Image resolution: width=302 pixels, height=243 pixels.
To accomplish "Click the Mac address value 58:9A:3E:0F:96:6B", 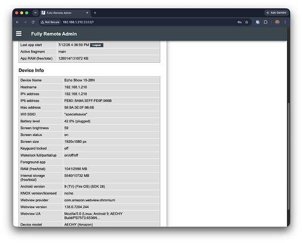I will point(79,107).
